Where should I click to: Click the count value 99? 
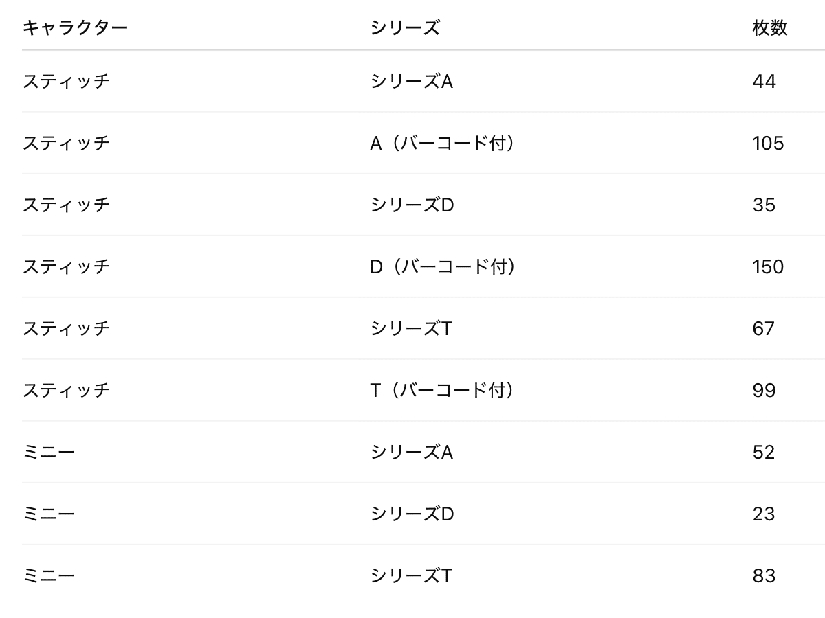pyautogui.click(x=764, y=390)
